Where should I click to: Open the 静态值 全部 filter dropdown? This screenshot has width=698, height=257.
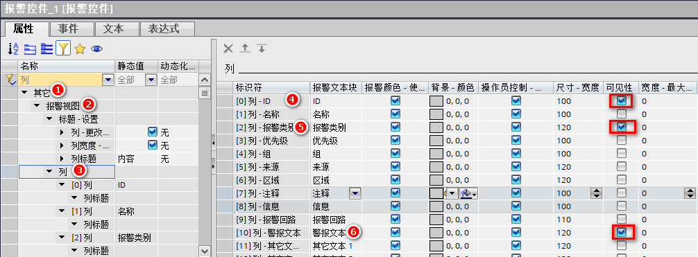tap(152, 80)
